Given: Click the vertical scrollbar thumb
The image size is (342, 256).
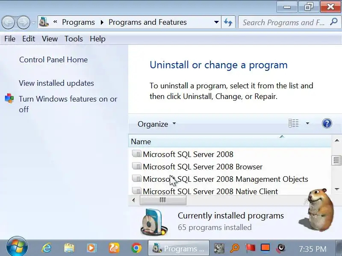Looking at the screenshot, I should (336, 160).
